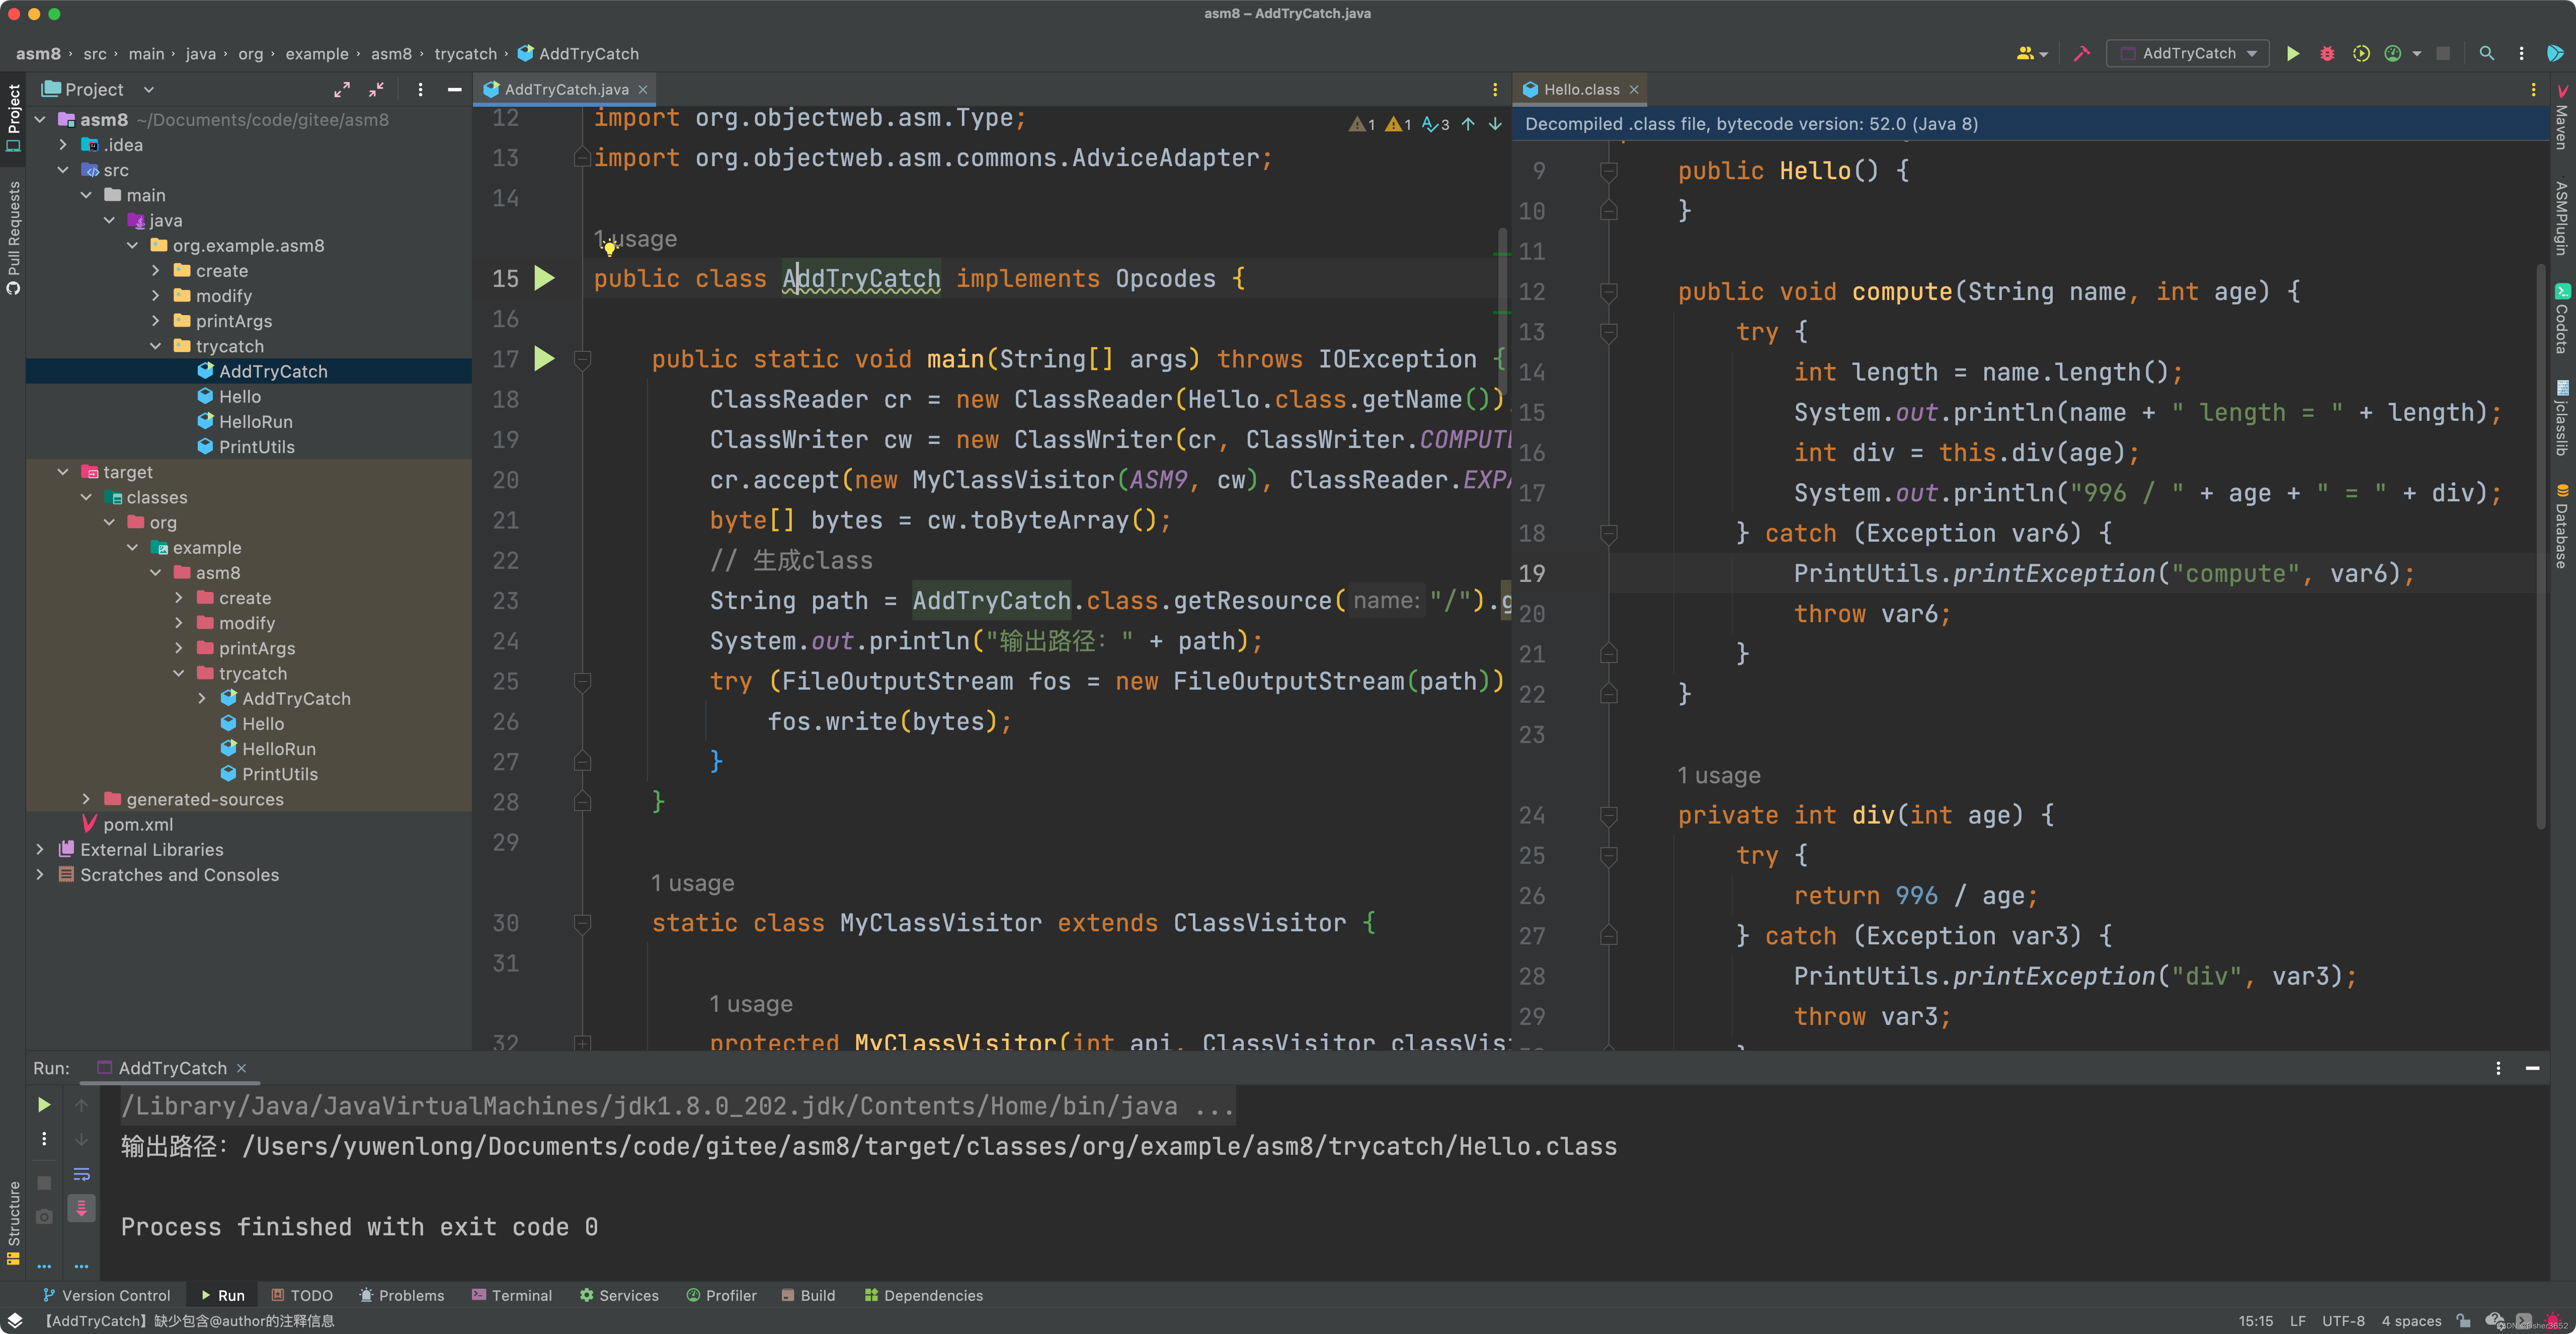Image resolution: width=2576 pixels, height=1334 pixels.
Task: Click the right editor vertical scrollbar
Action: [2540, 545]
